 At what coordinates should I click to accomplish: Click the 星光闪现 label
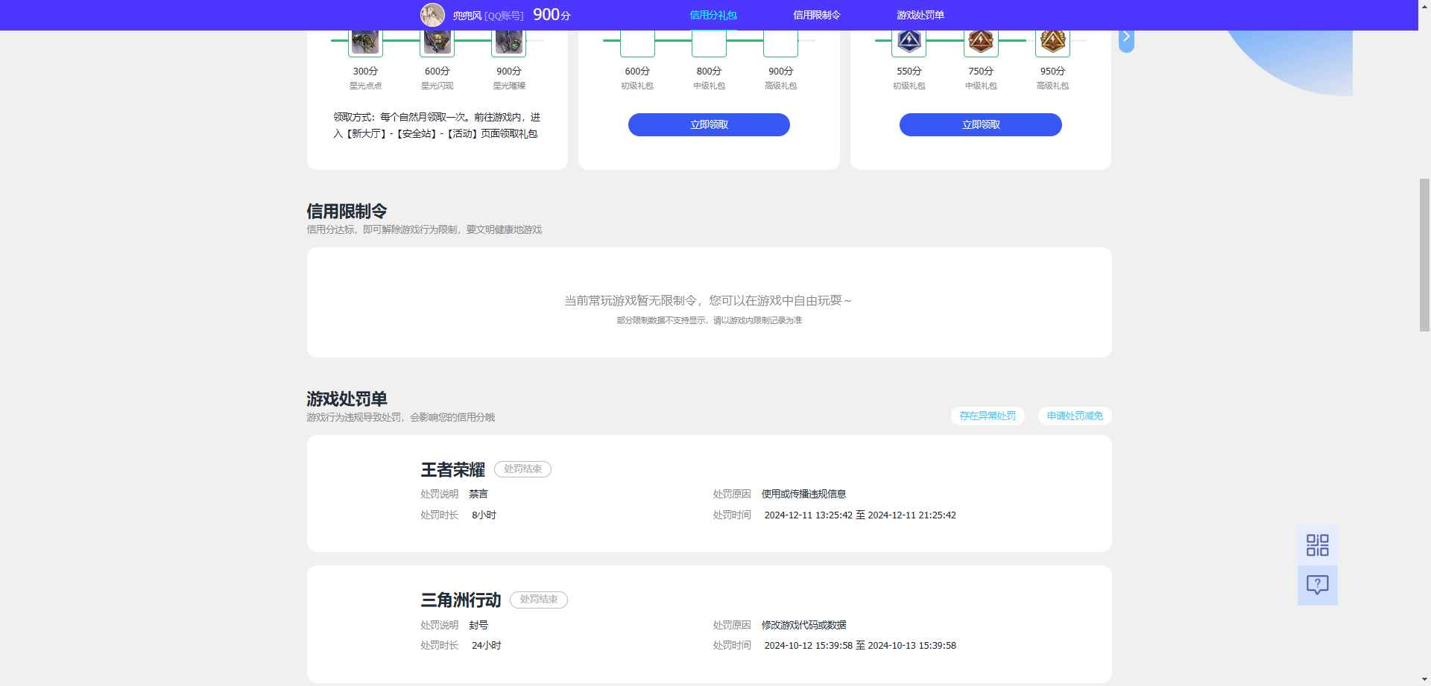437,86
